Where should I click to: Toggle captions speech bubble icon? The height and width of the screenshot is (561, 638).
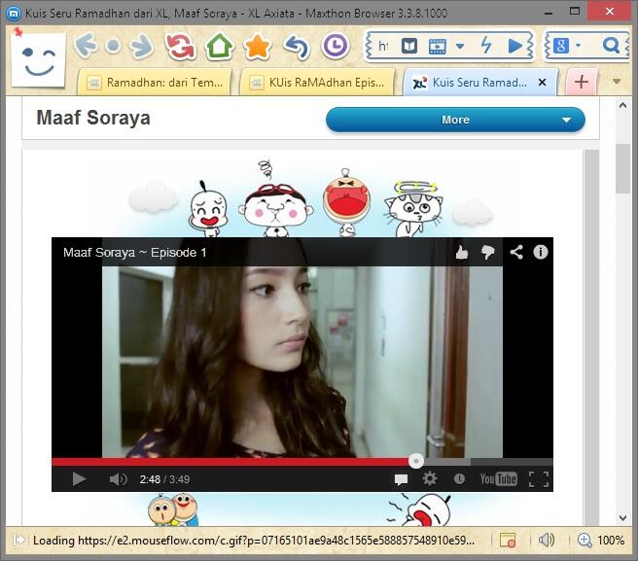(401, 479)
